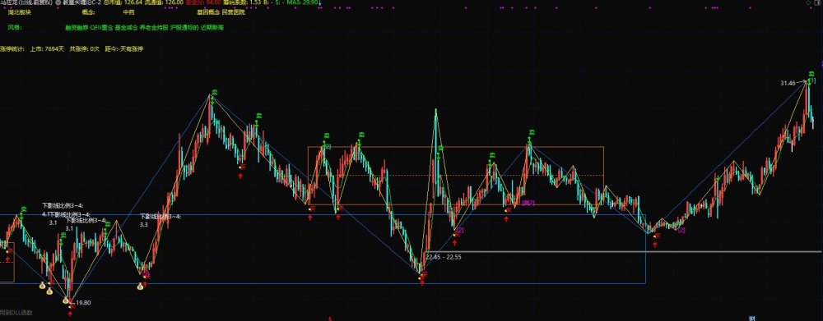
Task: Click the indicator name ending in C-2
Action: (x=81, y=2)
